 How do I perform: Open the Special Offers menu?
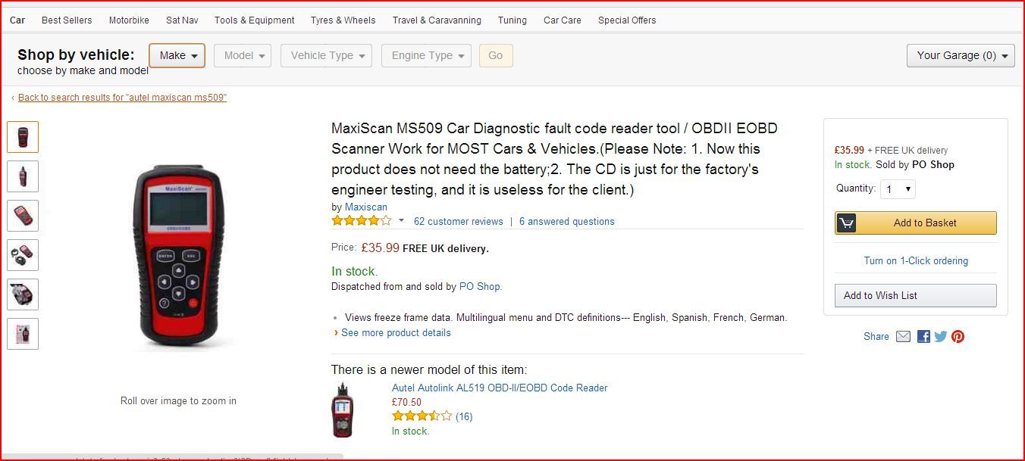coord(627,20)
